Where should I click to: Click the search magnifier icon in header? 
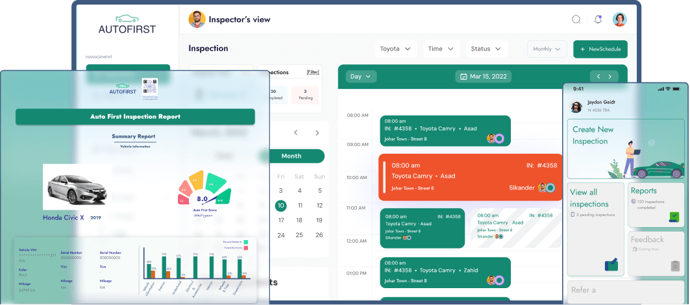576,19
